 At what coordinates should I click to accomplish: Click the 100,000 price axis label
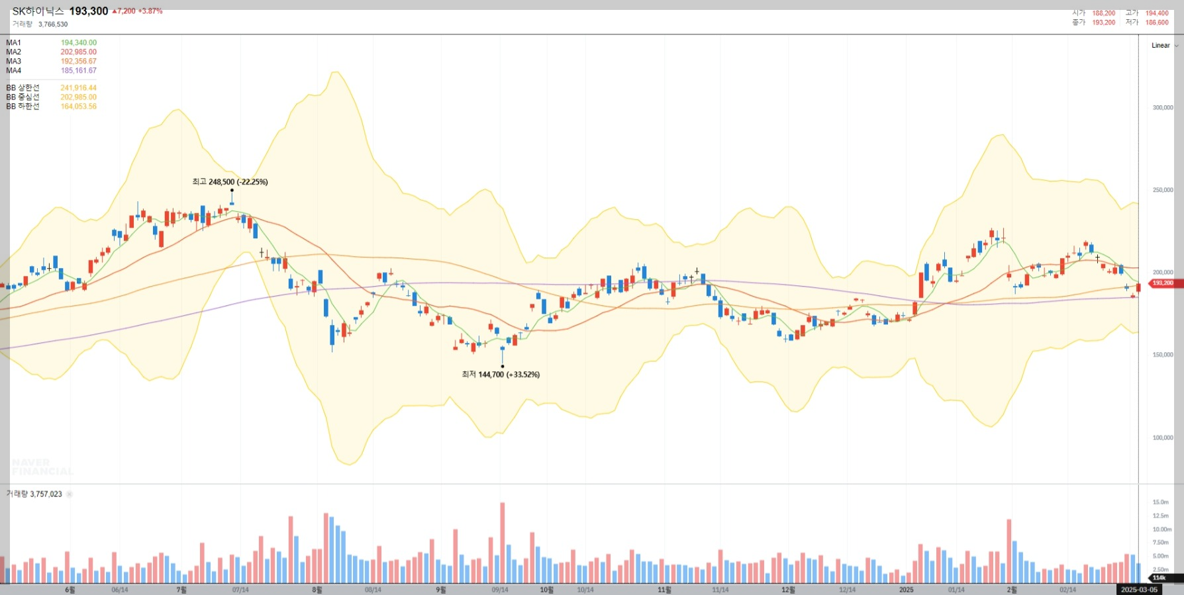pyautogui.click(x=1162, y=437)
